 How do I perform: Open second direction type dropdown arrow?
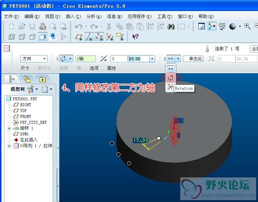pos(178,58)
